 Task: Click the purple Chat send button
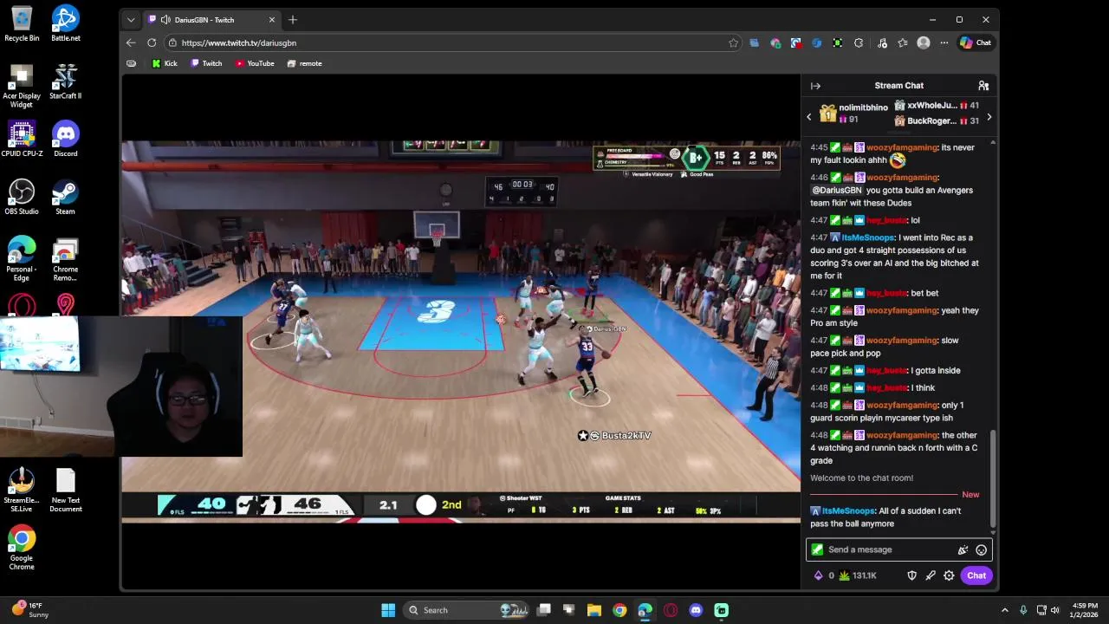976,575
